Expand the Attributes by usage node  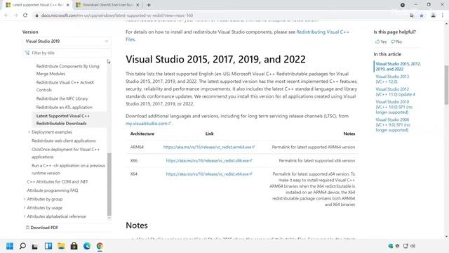(x=25, y=207)
